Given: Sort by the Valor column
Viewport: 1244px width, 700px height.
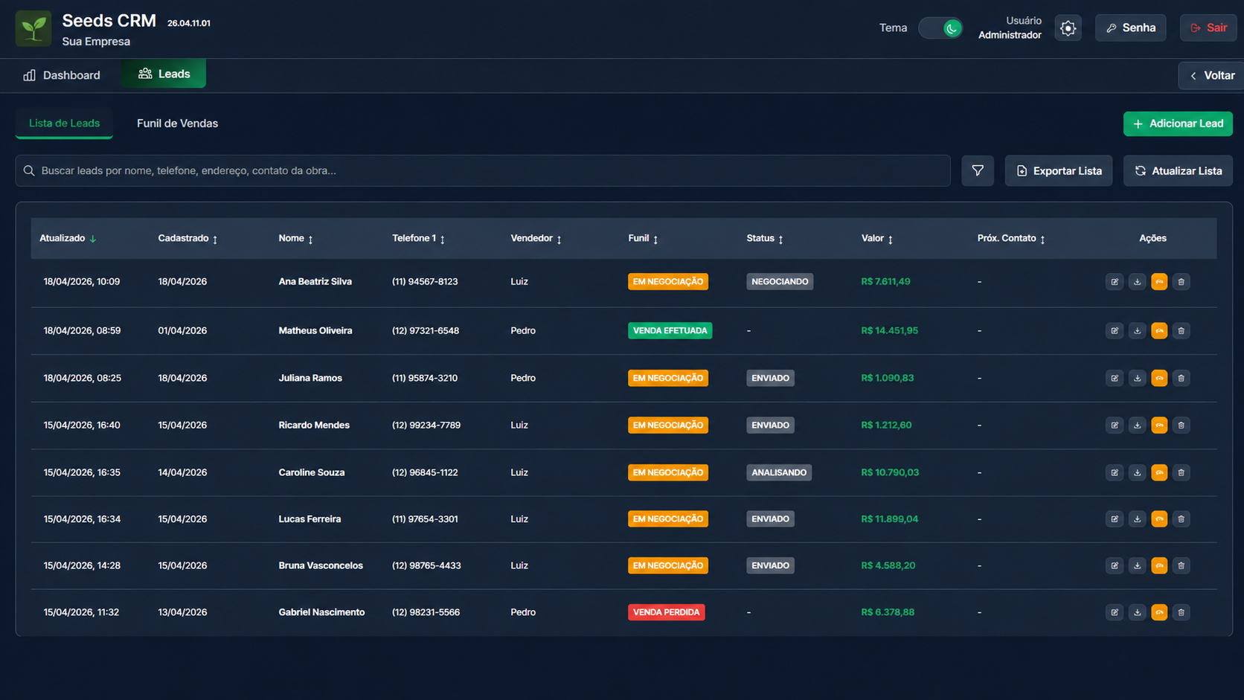Looking at the screenshot, I should coord(877,238).
